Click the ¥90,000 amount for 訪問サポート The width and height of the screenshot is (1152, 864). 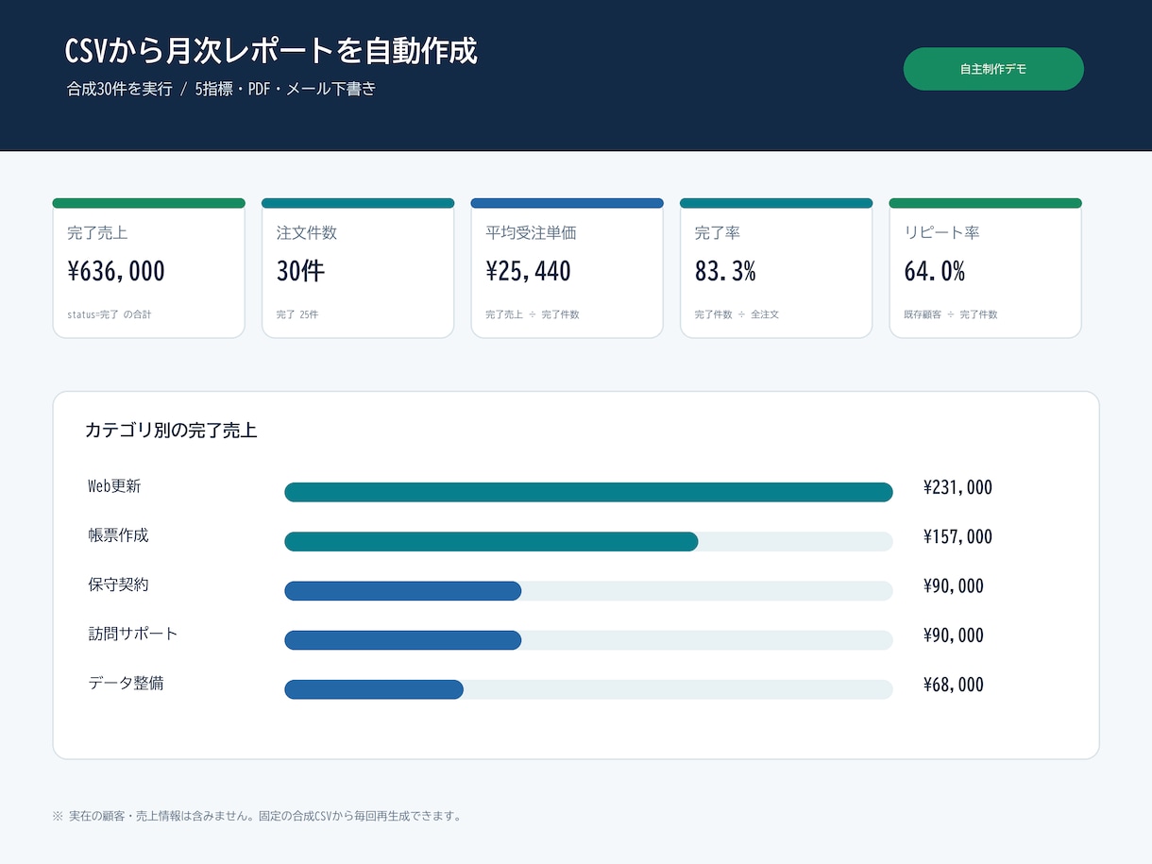point(954,635)
